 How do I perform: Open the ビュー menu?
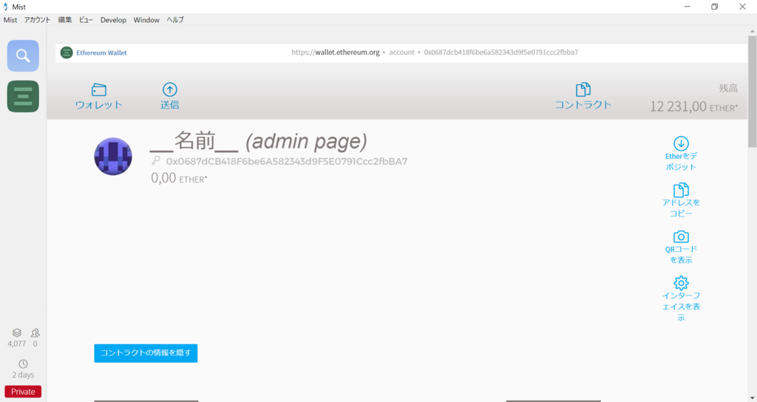click(86, 20)
